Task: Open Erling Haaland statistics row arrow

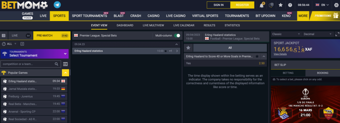Action: pyautogui.click(x=177, y=51)
